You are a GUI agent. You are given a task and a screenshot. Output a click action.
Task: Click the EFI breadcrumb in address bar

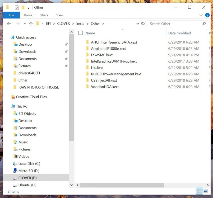click(48, 23)
